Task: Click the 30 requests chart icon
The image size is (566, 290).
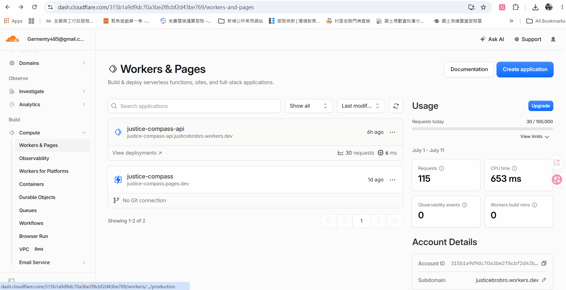Action: point(341,153)
